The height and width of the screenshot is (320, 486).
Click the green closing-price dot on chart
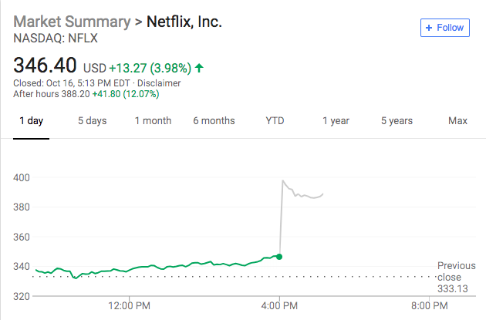[x=279, y=257]
